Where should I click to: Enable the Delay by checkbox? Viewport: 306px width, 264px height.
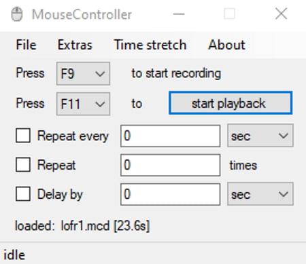pos(23,194)
